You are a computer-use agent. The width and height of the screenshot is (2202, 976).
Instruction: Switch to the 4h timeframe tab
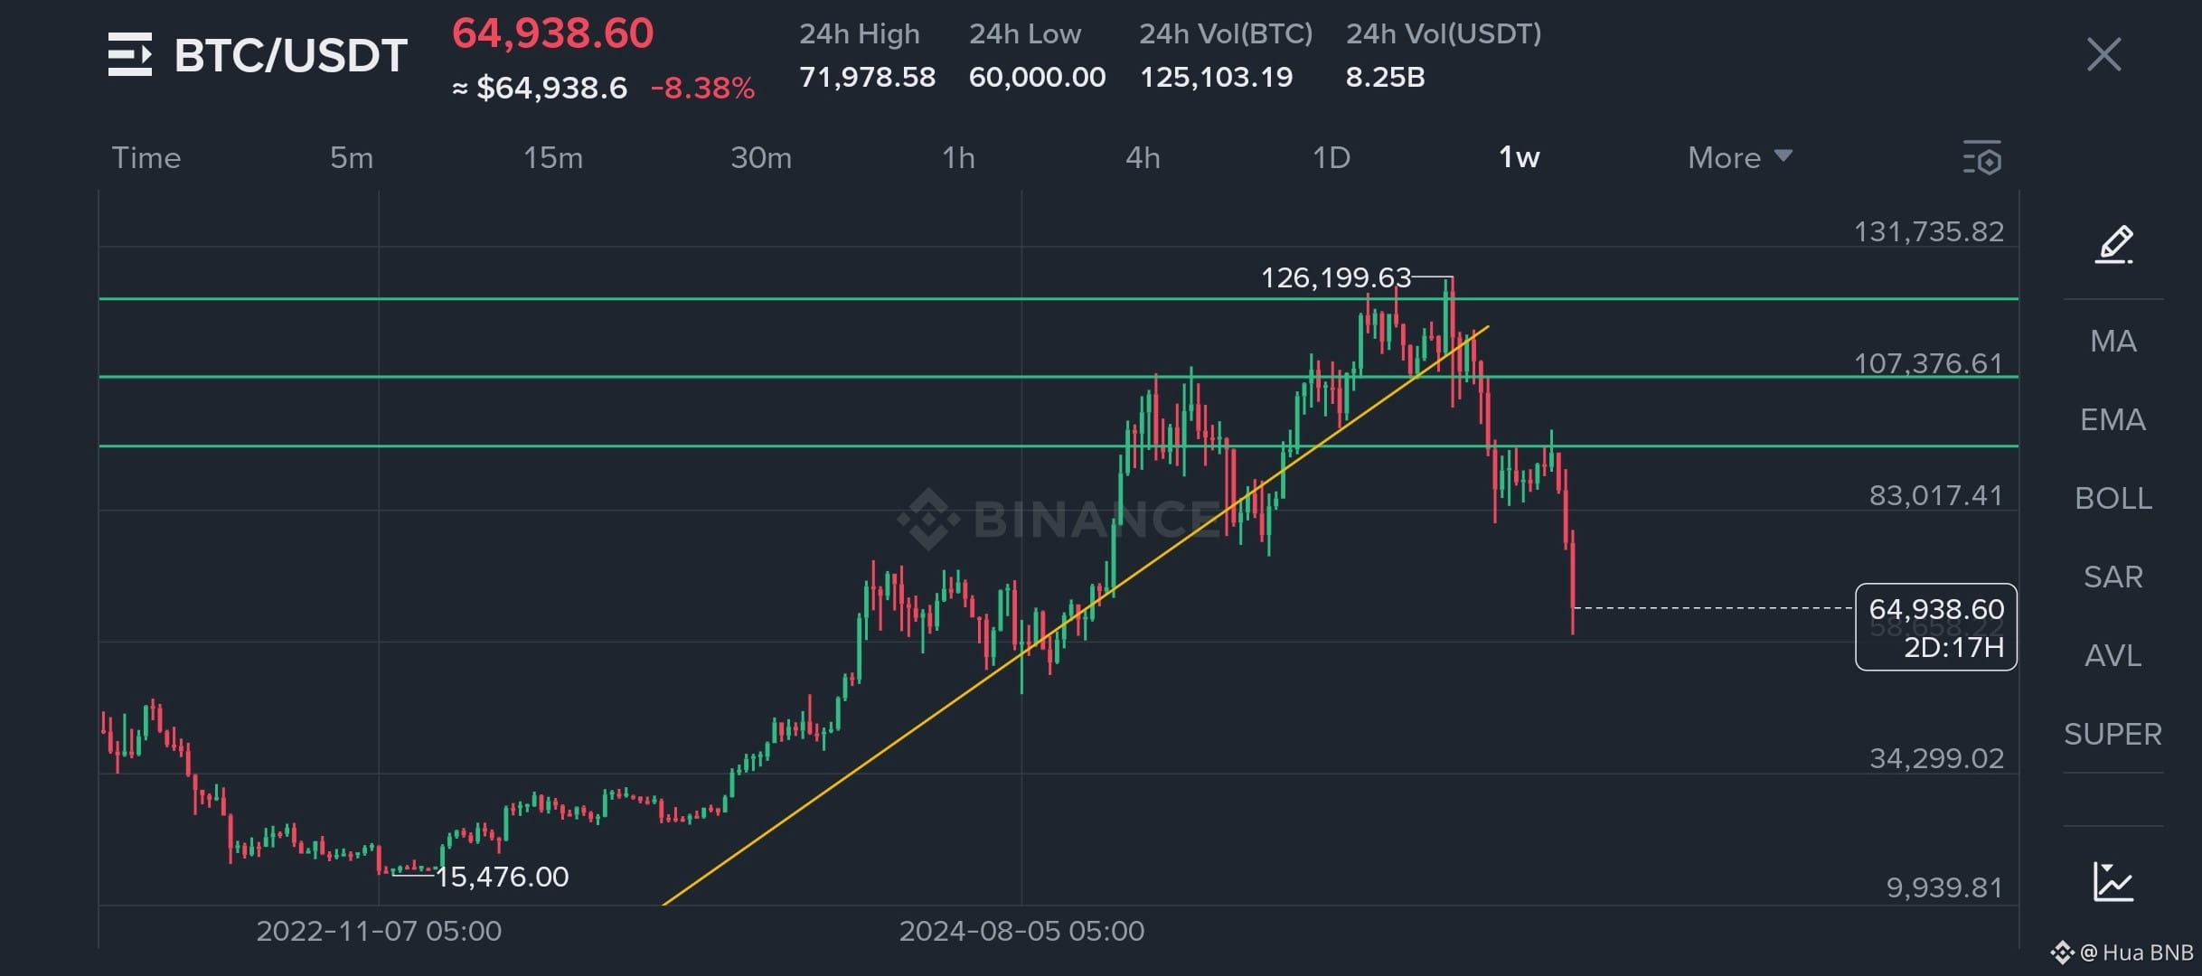point(1143,158)
